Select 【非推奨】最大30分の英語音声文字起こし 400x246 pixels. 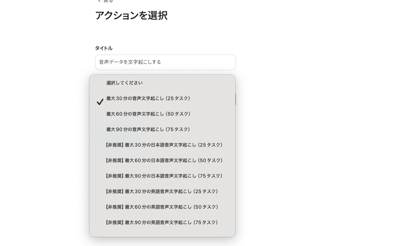[x=161, y=191]
